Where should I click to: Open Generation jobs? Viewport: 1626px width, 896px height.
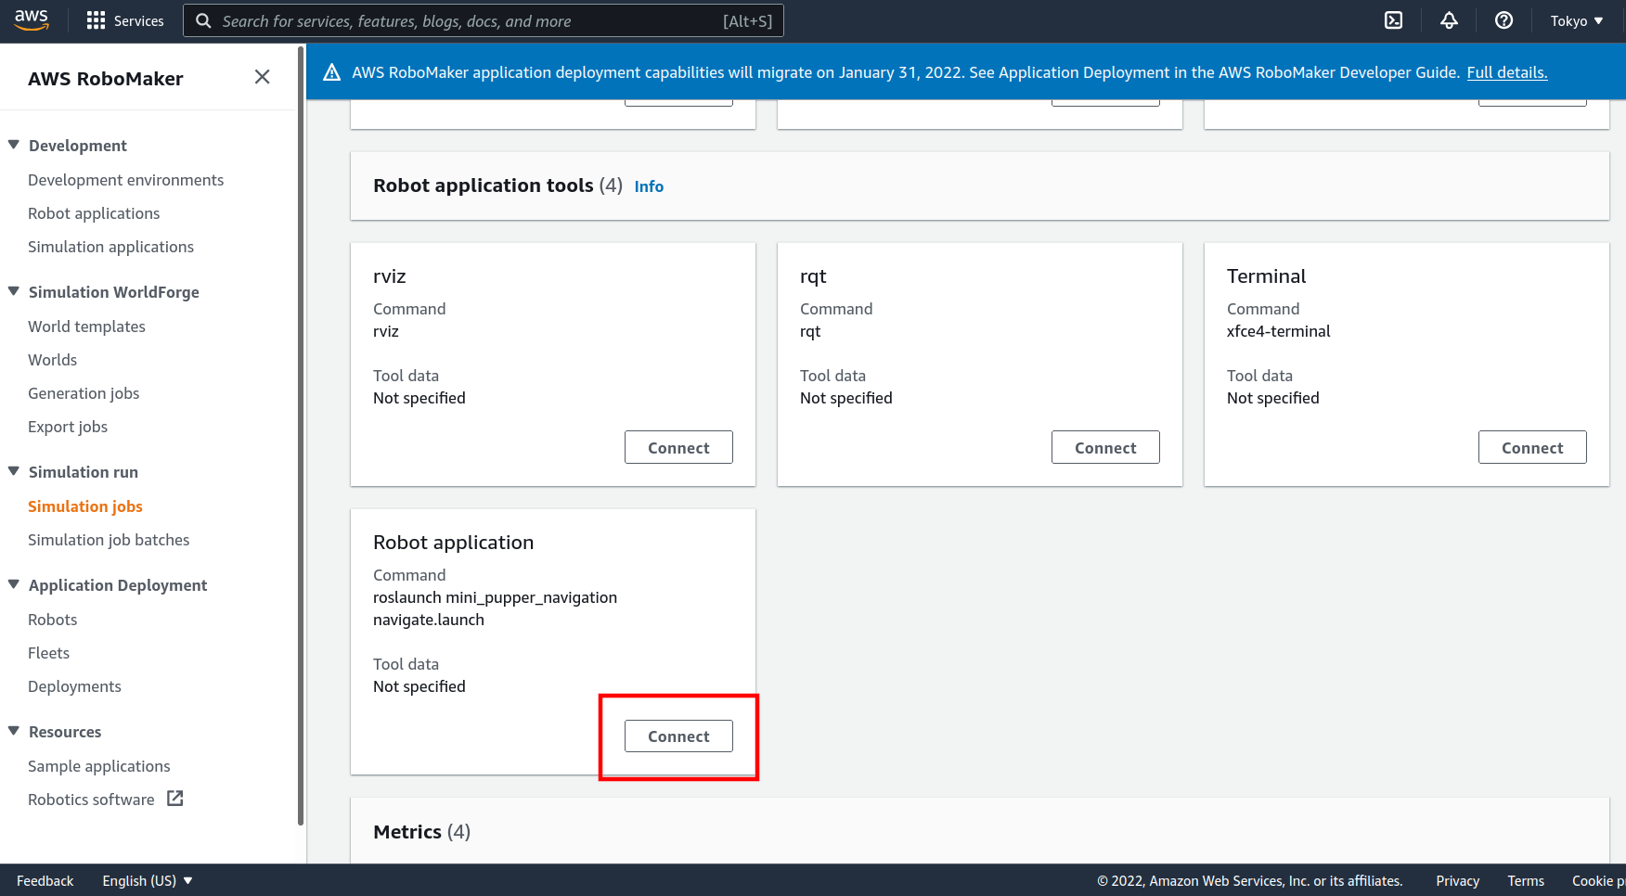pos(84,393)
